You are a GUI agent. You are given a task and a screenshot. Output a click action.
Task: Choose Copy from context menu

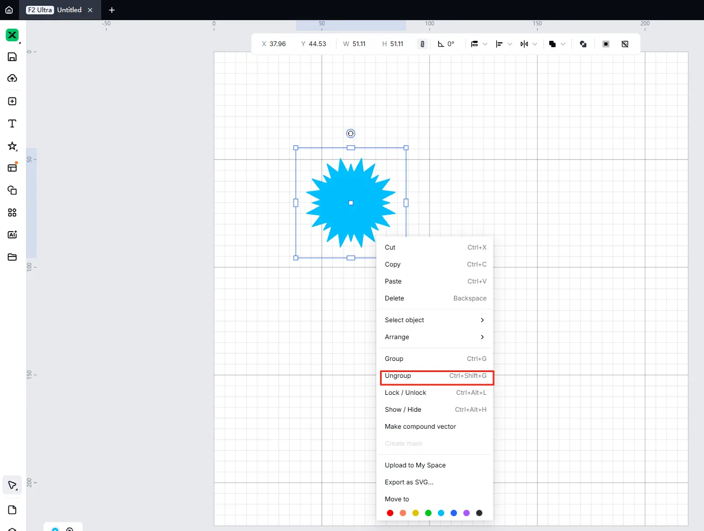435,264
